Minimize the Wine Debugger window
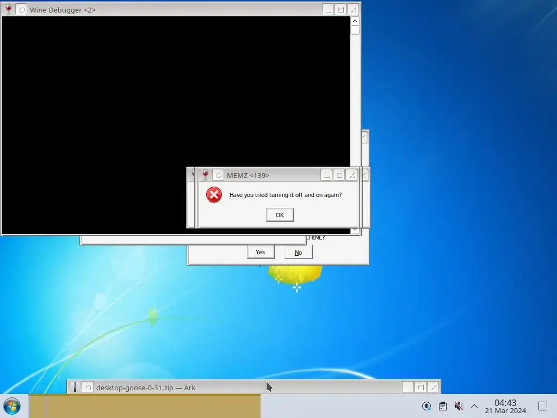This screenshot has height=418, width=557. (328, 10)
